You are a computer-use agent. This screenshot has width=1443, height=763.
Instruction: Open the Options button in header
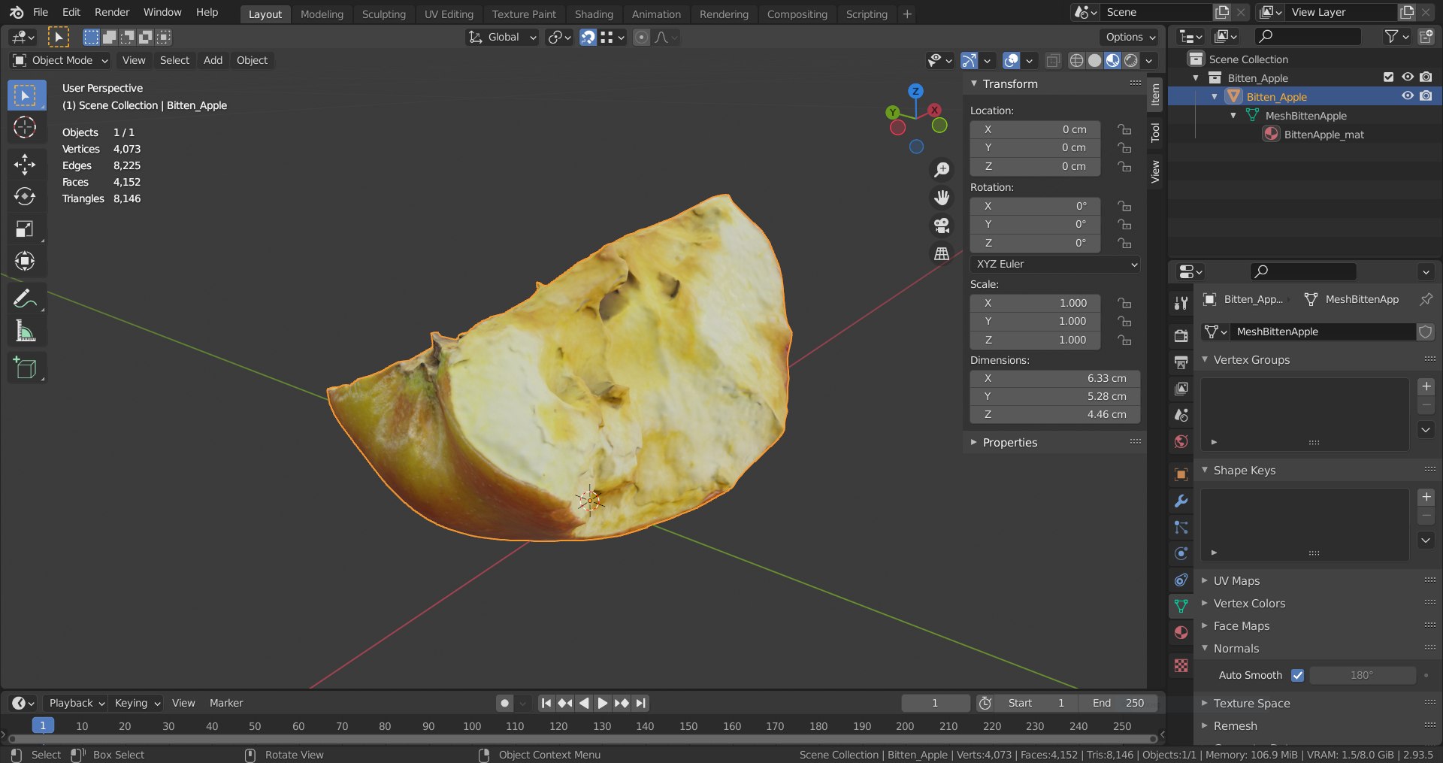point(1130,37)
